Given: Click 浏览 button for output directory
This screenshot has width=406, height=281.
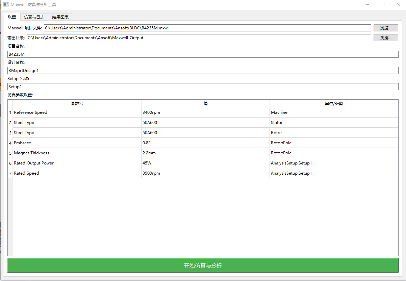Looking at the screenshot, I should (386, 38).
